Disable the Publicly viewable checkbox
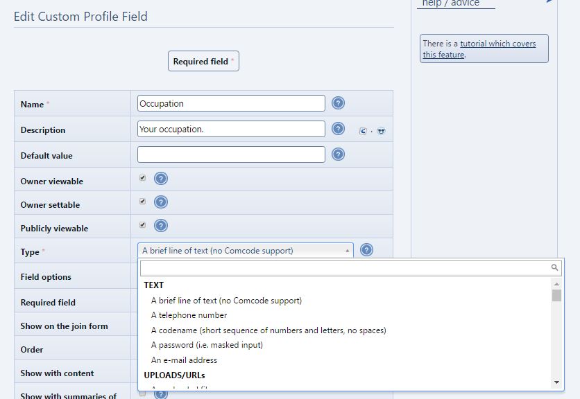The image size is (580, 399). 142,225
